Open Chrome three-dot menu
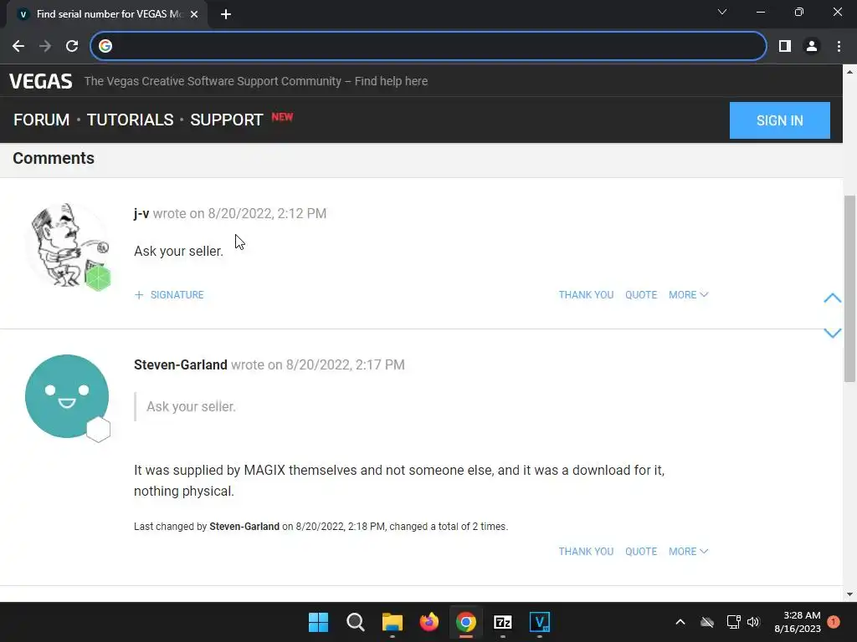 [839, 47]
